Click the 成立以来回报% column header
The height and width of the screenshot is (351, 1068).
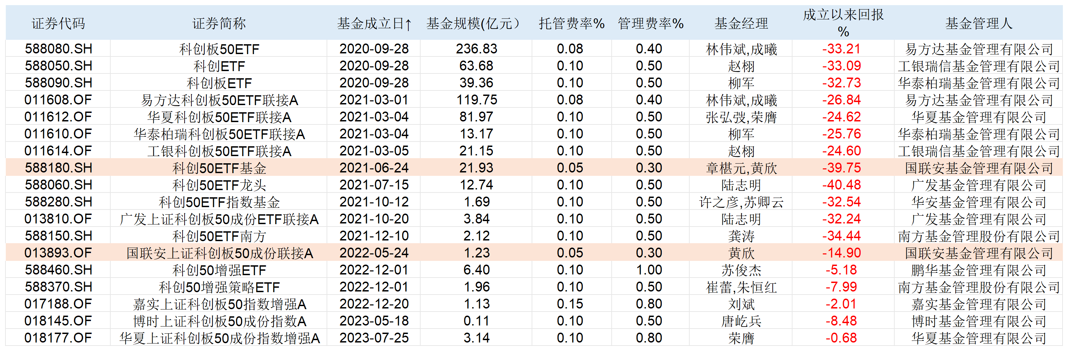pos(843,23)
